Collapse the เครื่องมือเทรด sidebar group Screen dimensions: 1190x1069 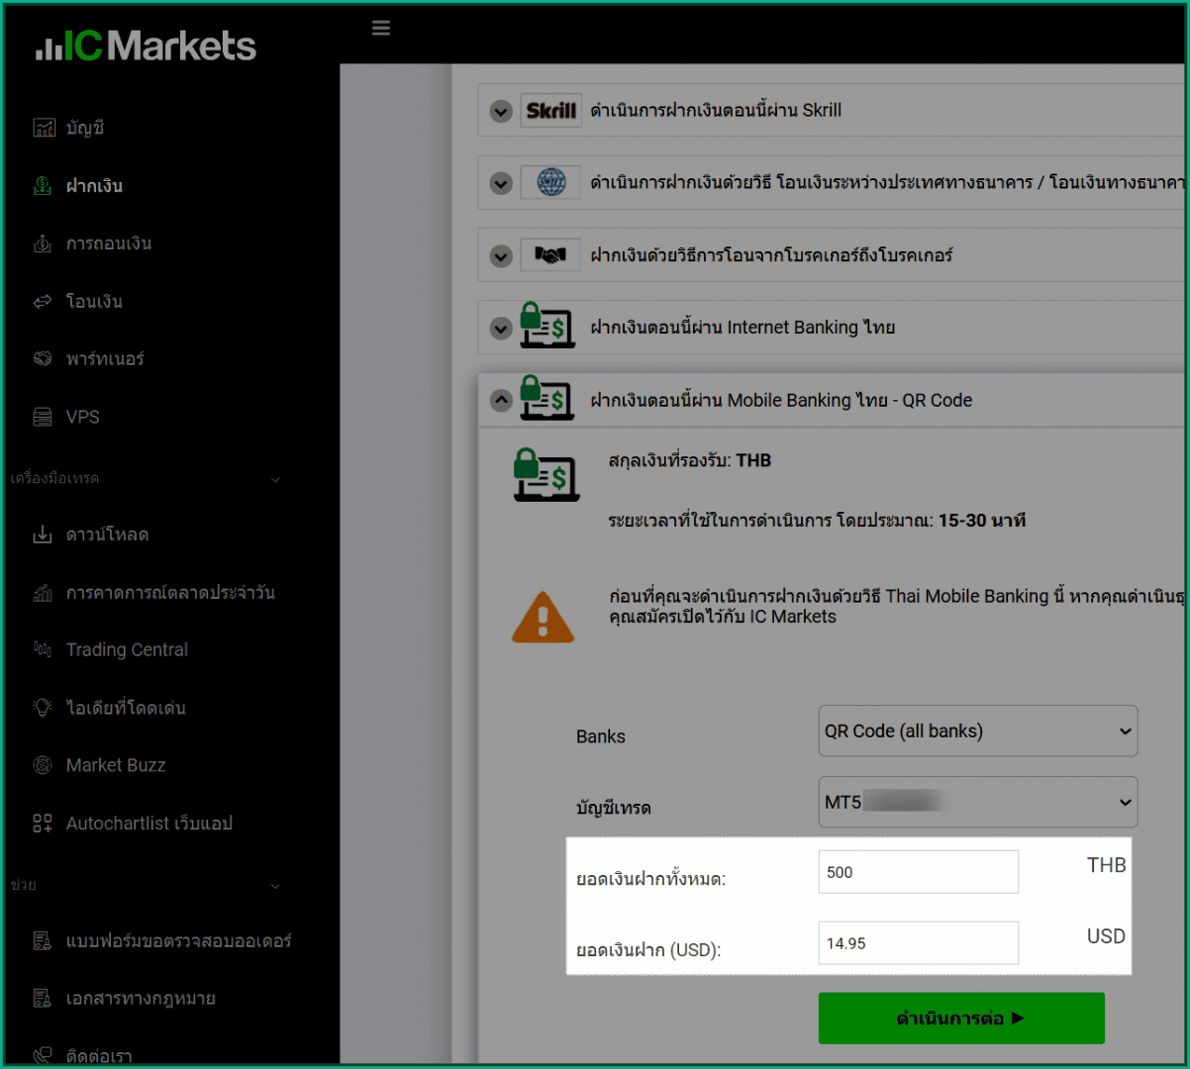coord(275,479)
